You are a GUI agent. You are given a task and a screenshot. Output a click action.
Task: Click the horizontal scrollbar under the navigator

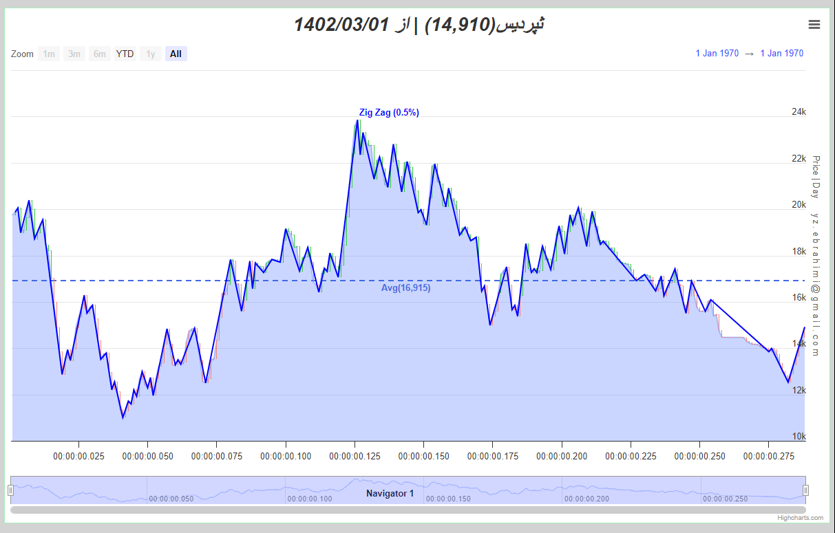click(x=408, y=510)
